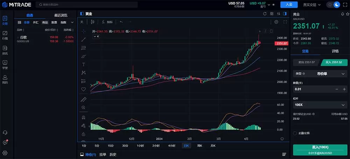Toggle watchlist column view bars icon
This screenshot has height=159, width=350.
point(19,22)
